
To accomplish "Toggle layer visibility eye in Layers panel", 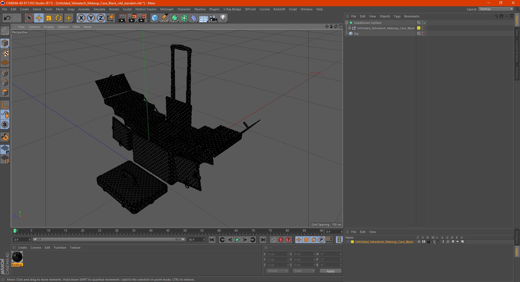I will click(424, 242).
